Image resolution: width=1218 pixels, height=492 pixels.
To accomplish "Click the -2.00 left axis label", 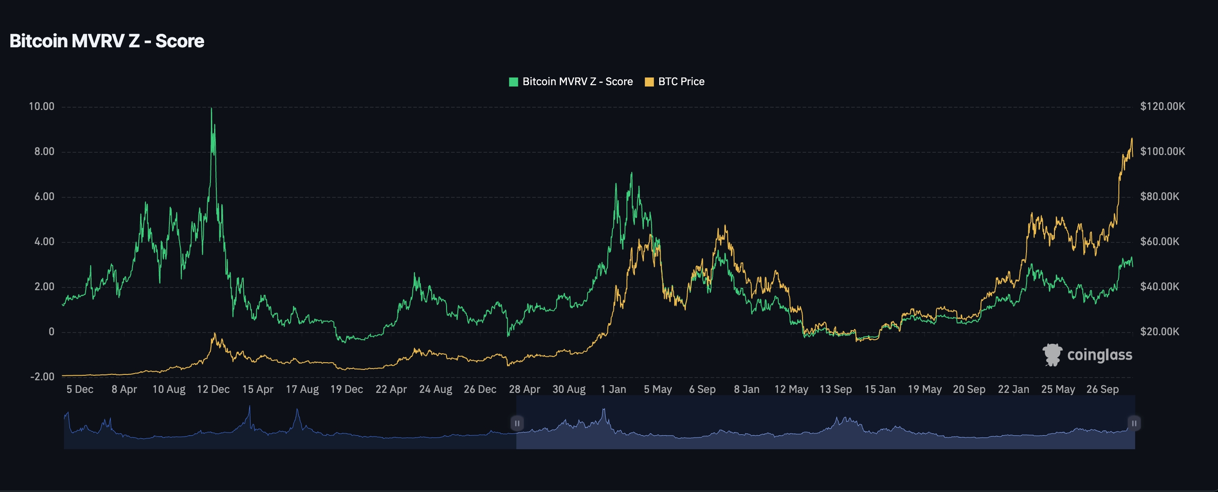I will pos(42,377).
